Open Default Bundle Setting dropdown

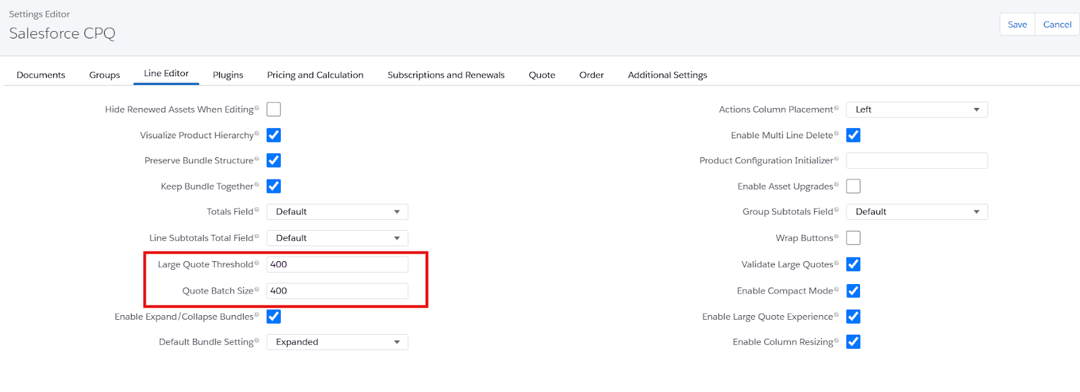[337, 342]
